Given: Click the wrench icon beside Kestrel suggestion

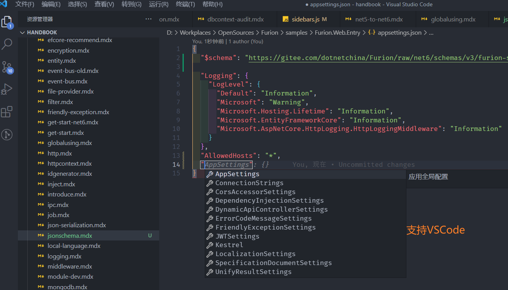Looking at the screenshot, I should (x=210, y=245).
